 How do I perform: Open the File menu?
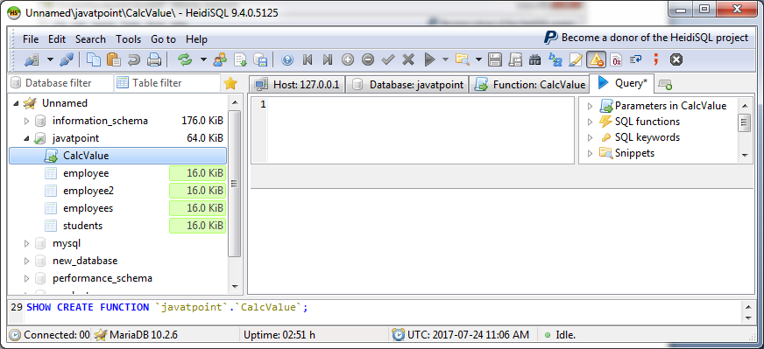pyautogui.click(x=30, y=39)
